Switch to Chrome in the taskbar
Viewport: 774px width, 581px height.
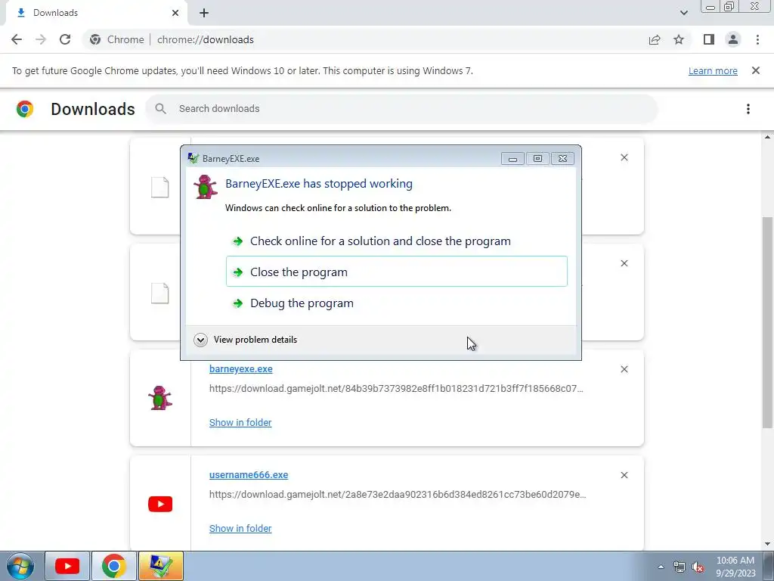114,566
